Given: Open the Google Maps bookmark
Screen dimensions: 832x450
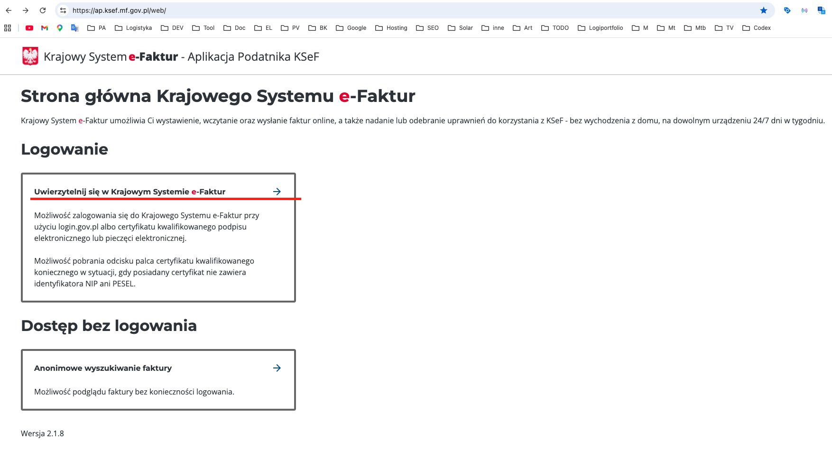Looking at the screenshot, I should tap(60, 28).
